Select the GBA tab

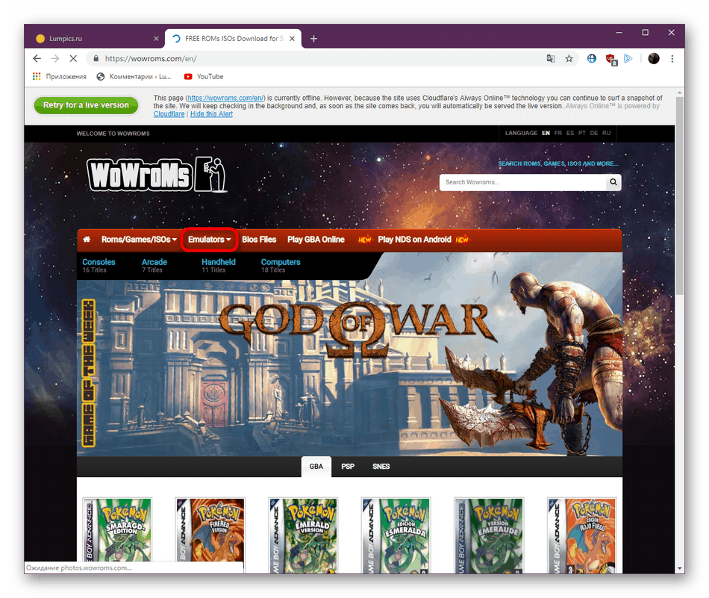(x=316, y=467)
